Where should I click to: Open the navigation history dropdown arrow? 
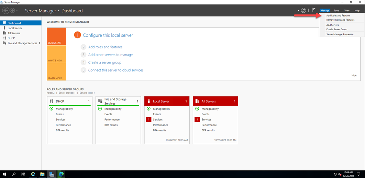17,11
